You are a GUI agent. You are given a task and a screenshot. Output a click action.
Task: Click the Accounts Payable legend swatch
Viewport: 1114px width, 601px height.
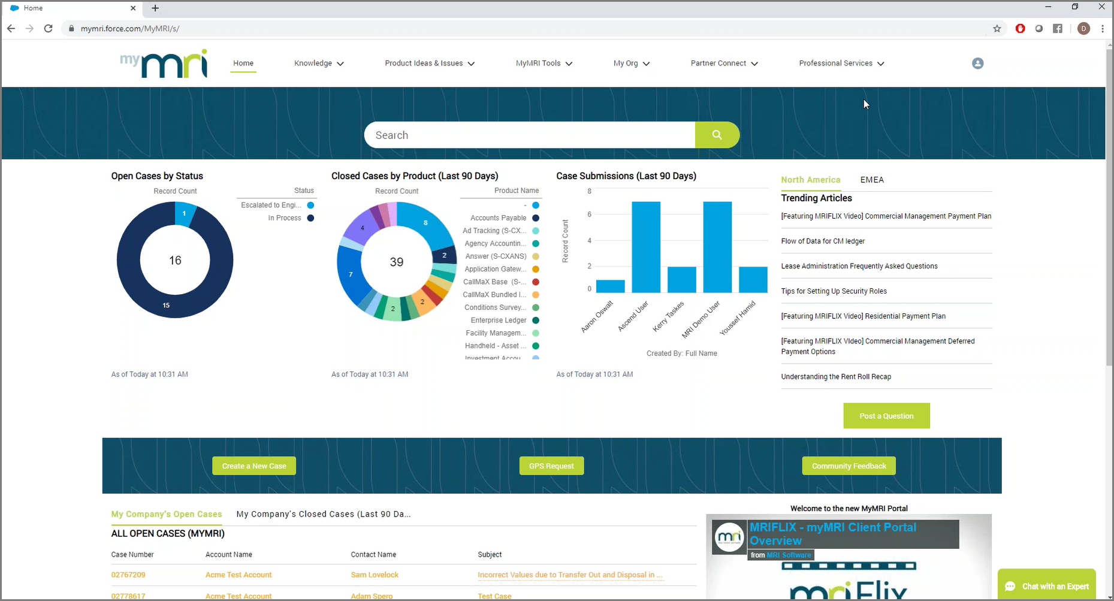[536, 218]
